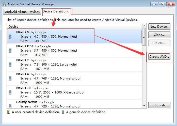The width and height of the screenshot is (177, 126).
Task: Click Create AVD button
Action: point(159,57)
